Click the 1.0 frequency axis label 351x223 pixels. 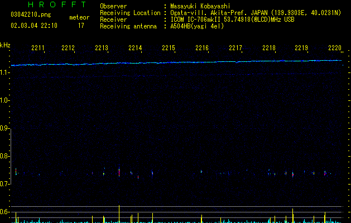(5, 100)
